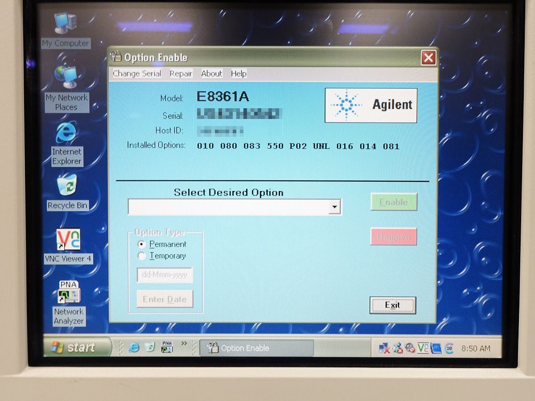Click the VNC server tray icon
The width and height of the screenshot is (535, 401).
423,348
